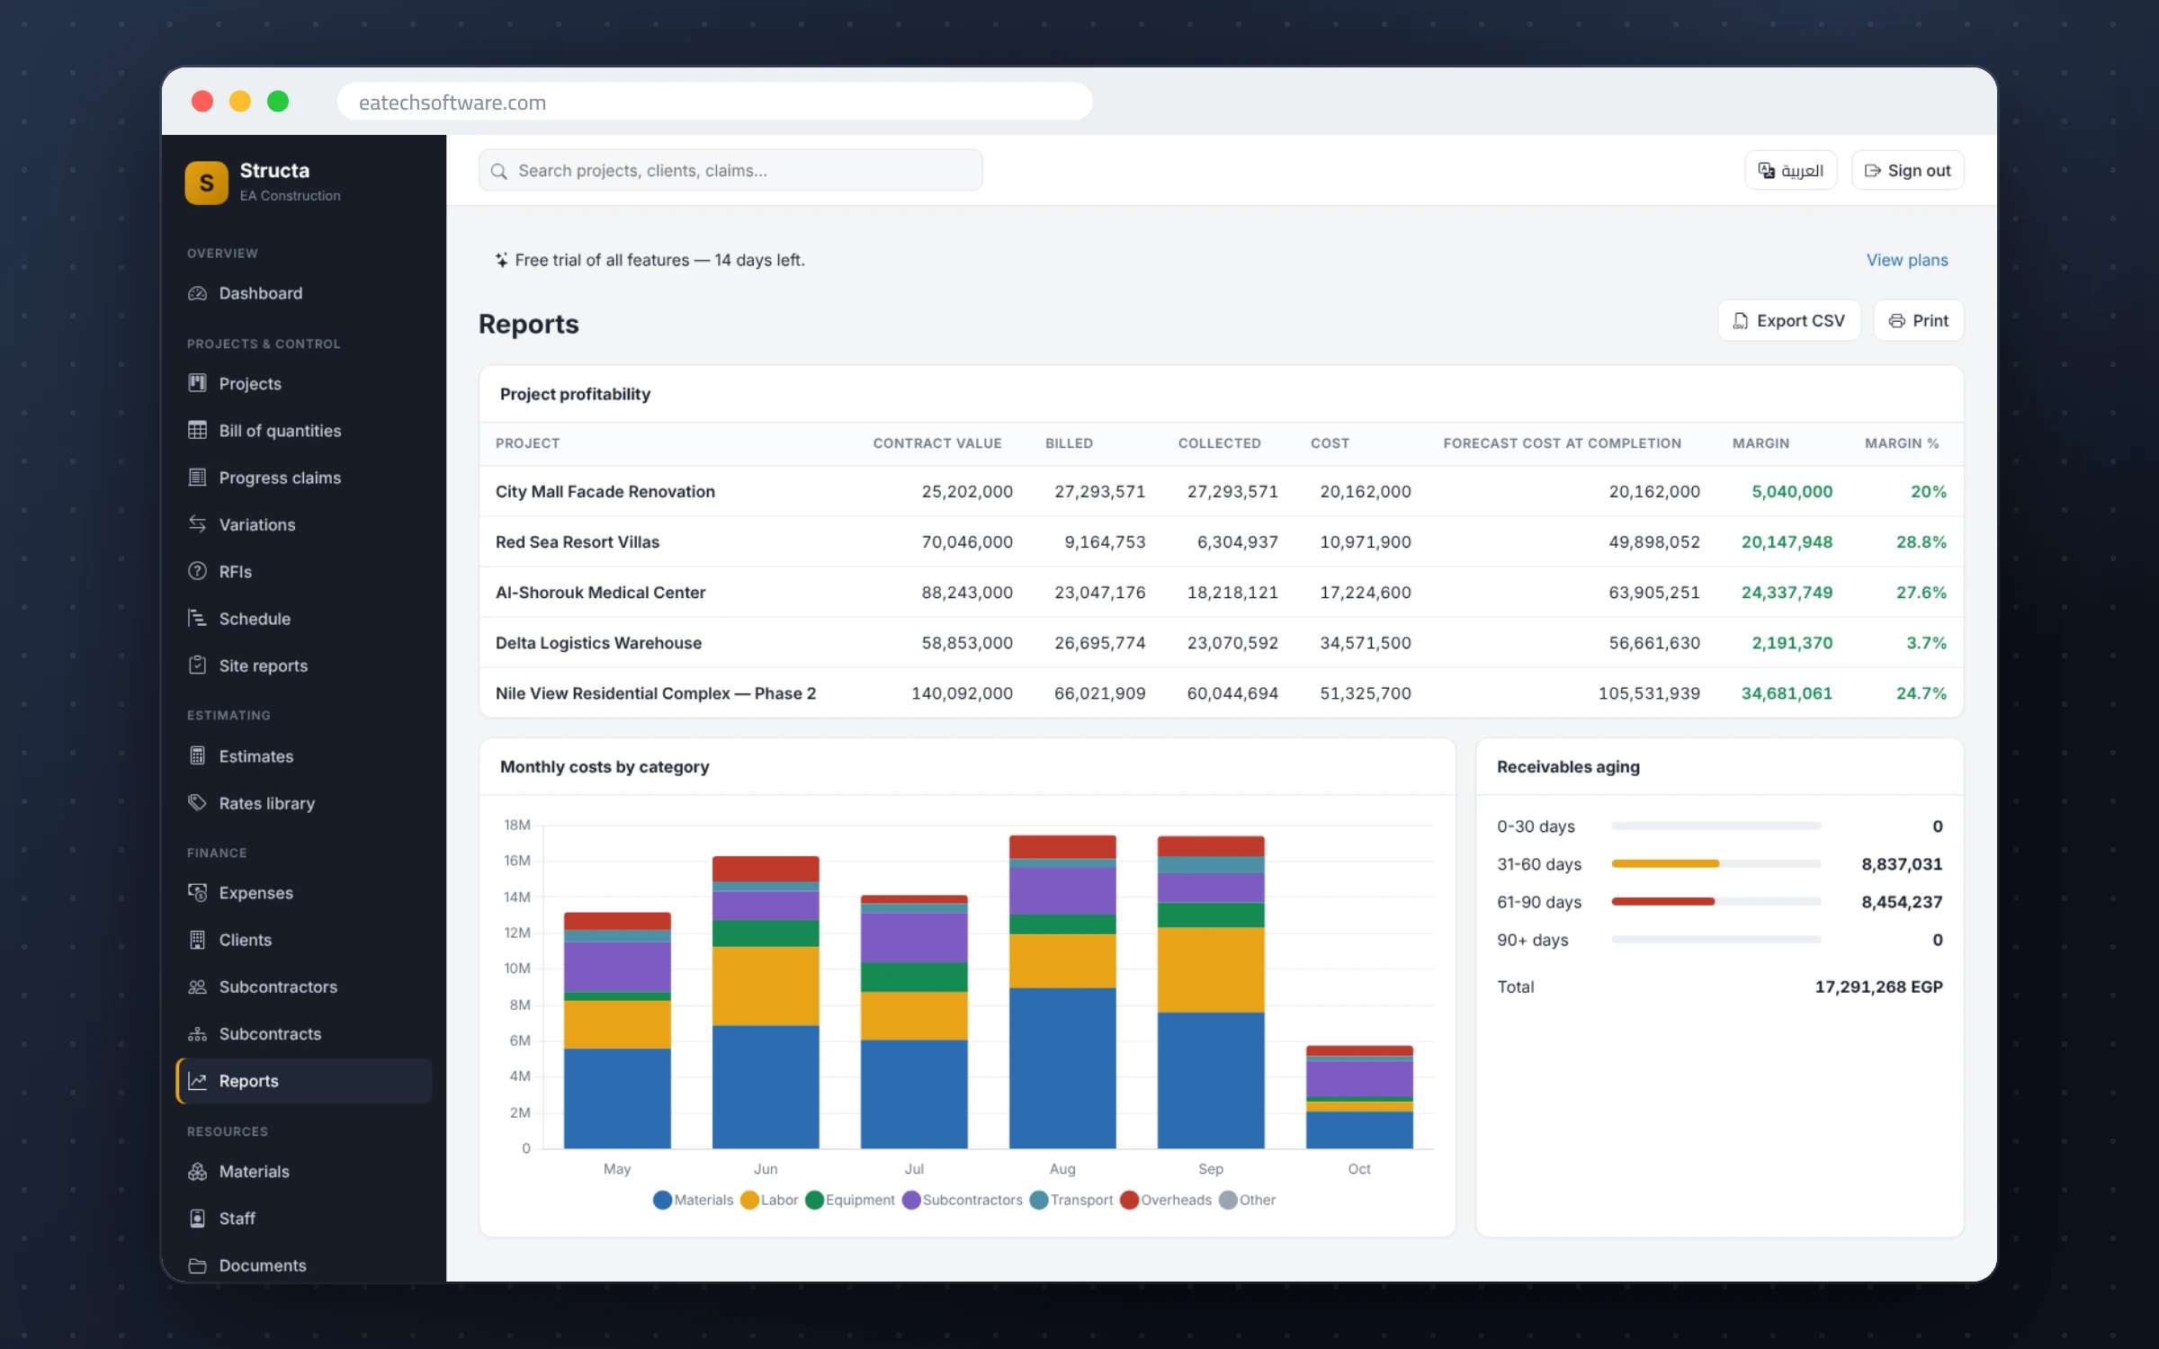Click the Materials boxes icon
The height and width of the screenshot is (1349, 2159).
click(197, 1172)
